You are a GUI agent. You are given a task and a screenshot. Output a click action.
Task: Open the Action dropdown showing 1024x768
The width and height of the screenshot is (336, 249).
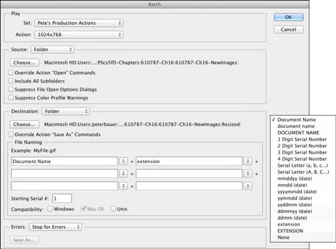(x=79, y=34)
